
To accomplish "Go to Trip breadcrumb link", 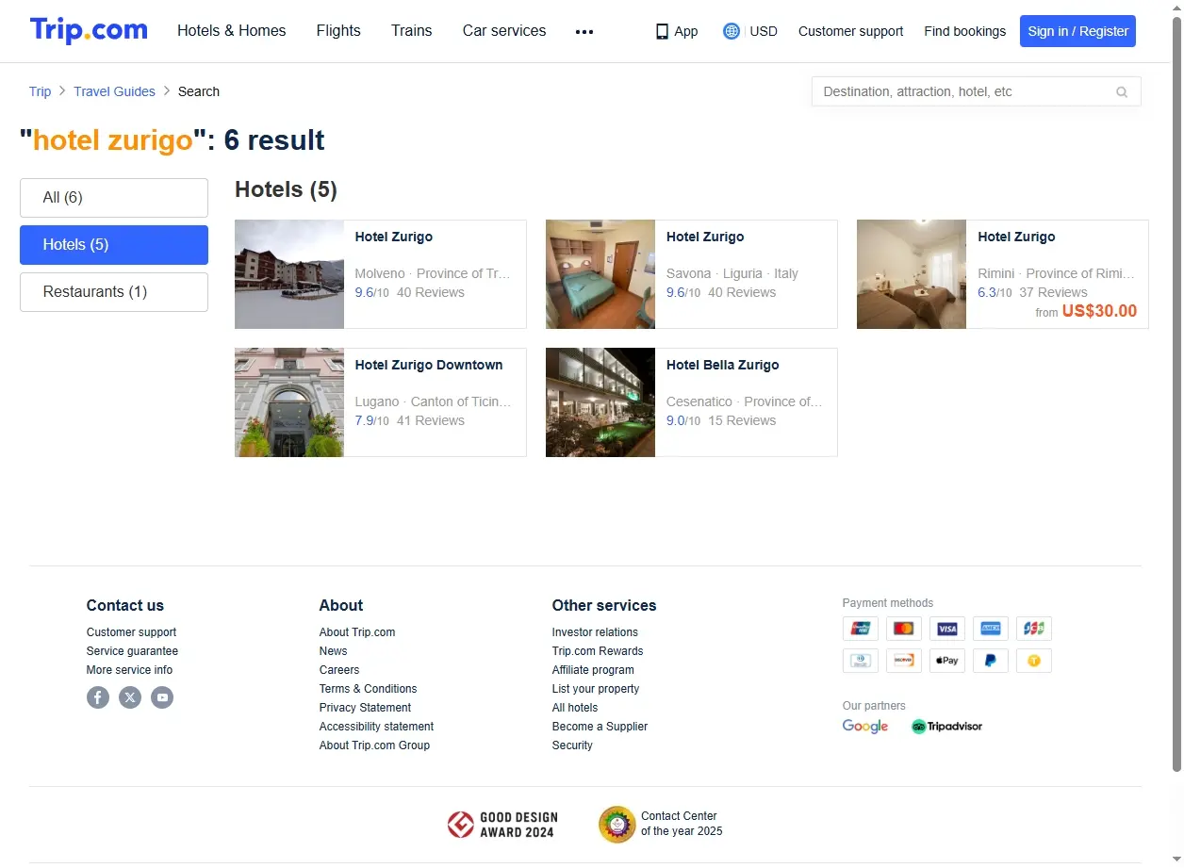I will tap(40, 91).
